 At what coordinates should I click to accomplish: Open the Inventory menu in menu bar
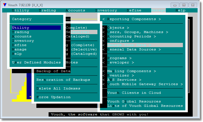106,10
